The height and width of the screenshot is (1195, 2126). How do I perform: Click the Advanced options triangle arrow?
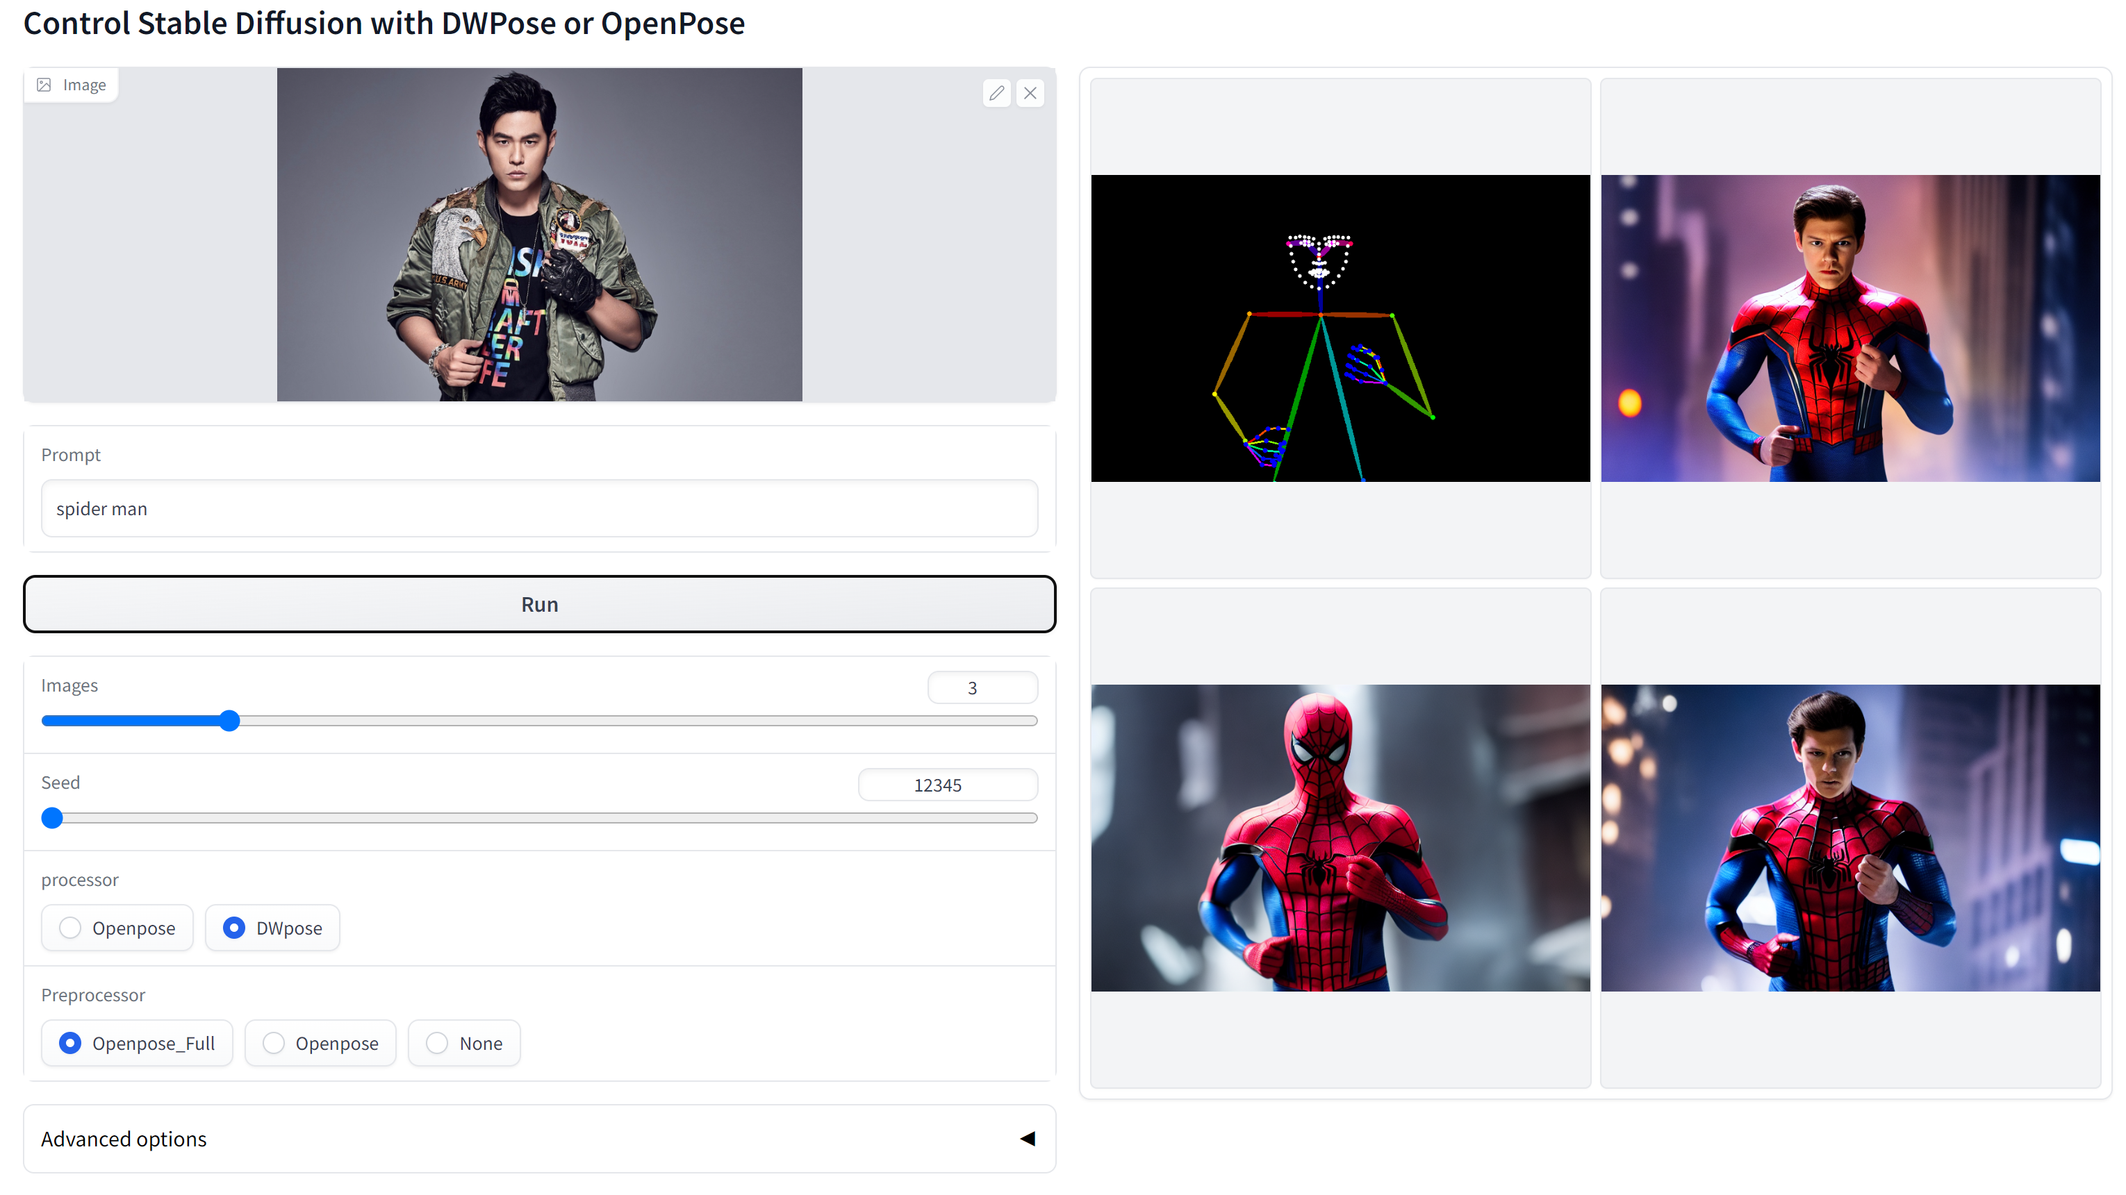(x=1027, y=1139)
